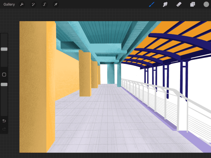
Task: Click the brush opacity slider handle
Action: (4, 85)
